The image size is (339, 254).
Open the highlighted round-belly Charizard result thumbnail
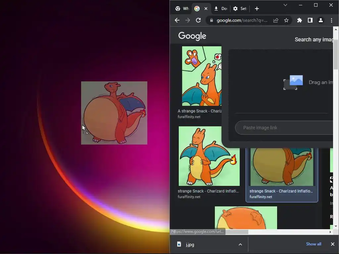tap(282, 167)
